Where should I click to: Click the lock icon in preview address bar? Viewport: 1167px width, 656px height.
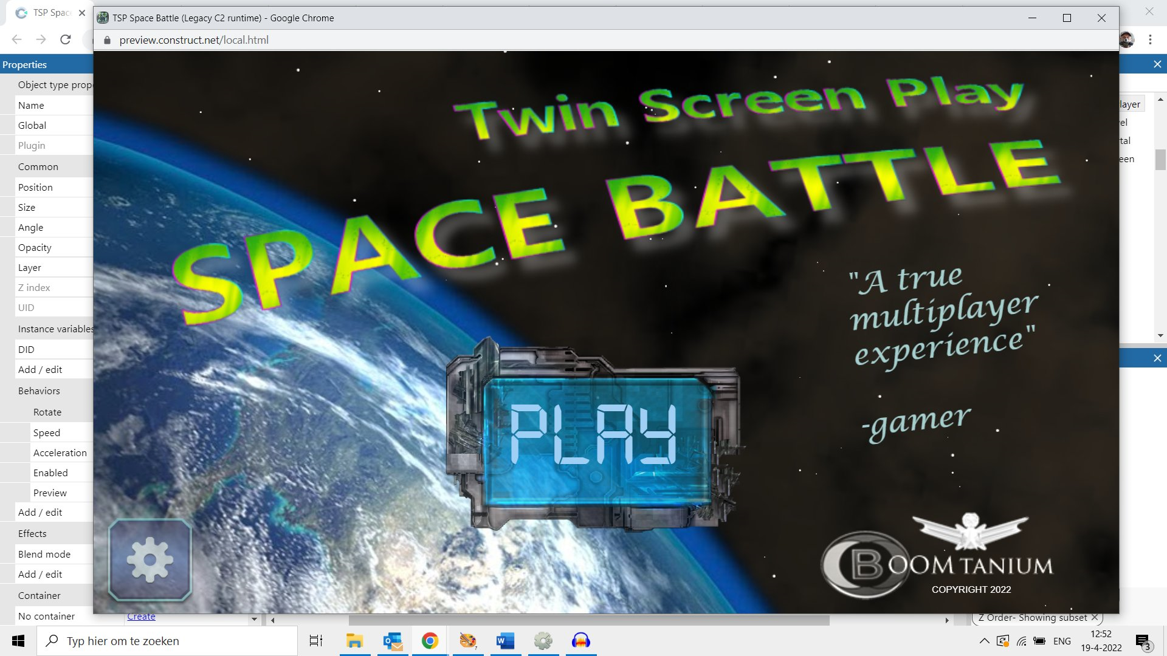[107, 40]
